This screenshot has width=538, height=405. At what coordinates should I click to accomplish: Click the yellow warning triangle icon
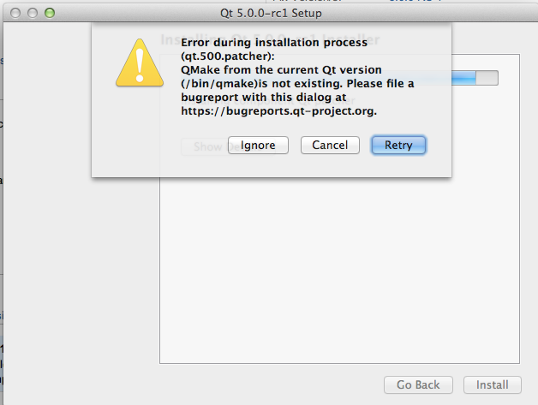click(x=139, y=63)
